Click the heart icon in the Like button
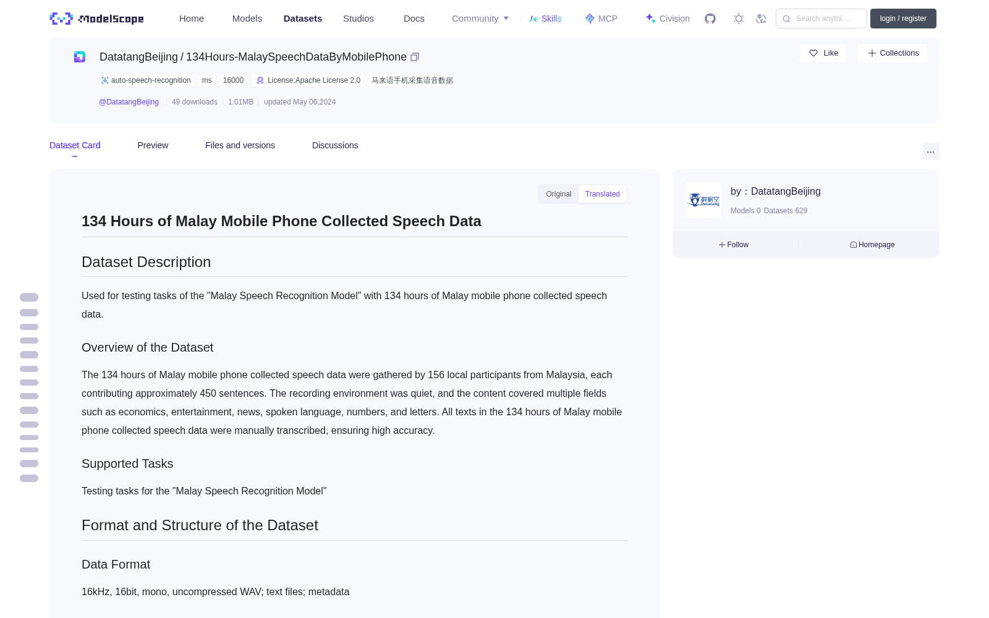This screenshot has height=618, width=989. click(813, 53)
